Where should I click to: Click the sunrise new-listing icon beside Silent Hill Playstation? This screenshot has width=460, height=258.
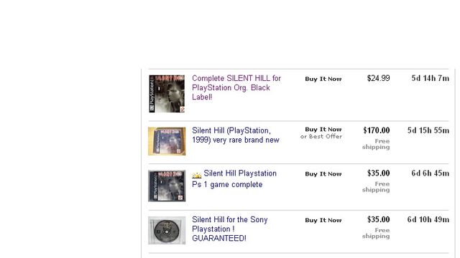pyautogui.click(x=196, y=175)
